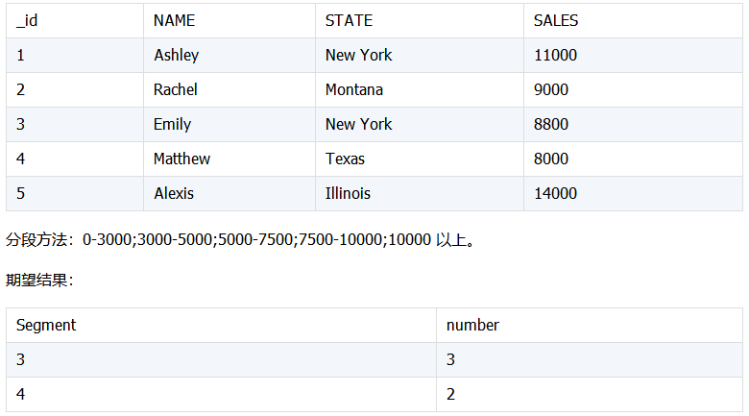Click the _id column header
This screenshot has width=749, height=416.
click(27, 20)
